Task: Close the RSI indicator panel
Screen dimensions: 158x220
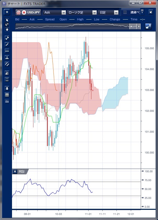Action: (x=15, y=172)
